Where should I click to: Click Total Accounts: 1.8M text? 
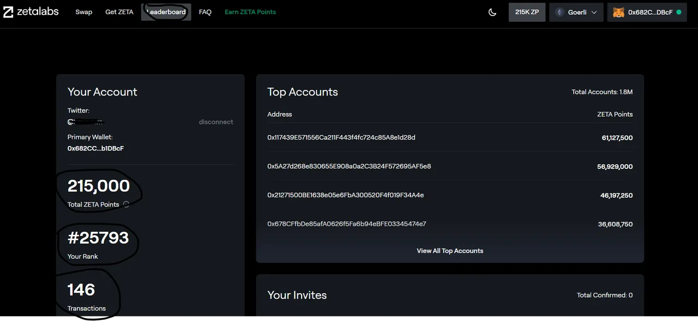[602, 92]
